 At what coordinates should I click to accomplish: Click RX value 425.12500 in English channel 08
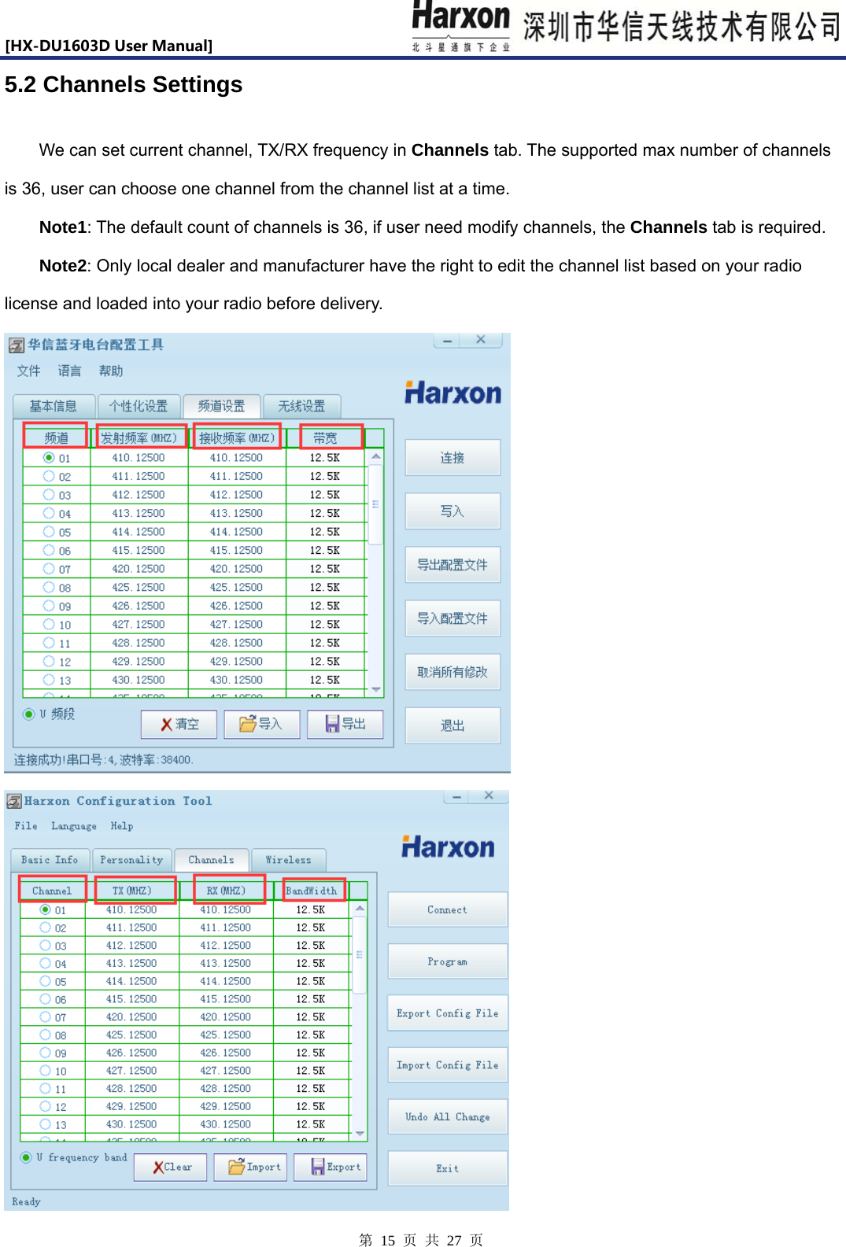226,1035
